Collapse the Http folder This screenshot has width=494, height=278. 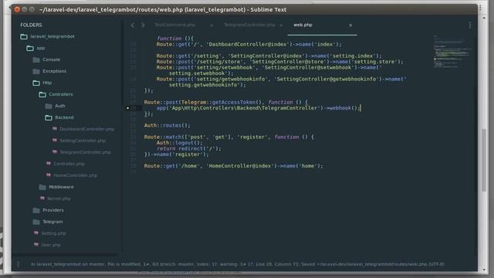tap(47, 83)
